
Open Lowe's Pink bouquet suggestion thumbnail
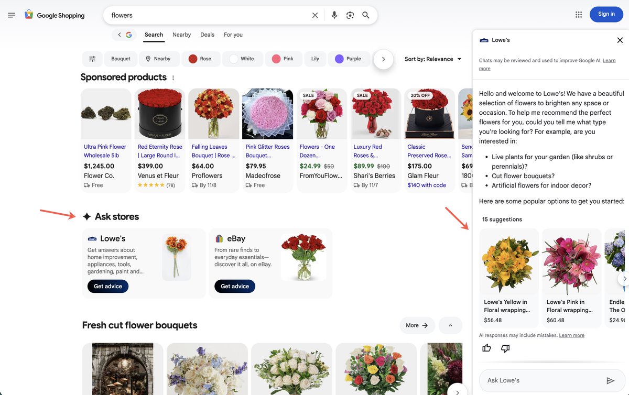[571, 261]
